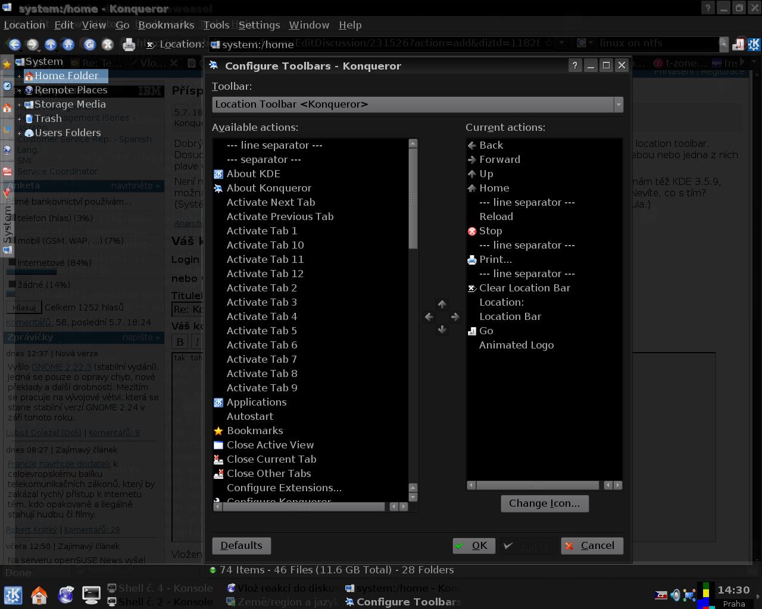
Task: Add the action with the right arrow button
Action: coord(455,317)
